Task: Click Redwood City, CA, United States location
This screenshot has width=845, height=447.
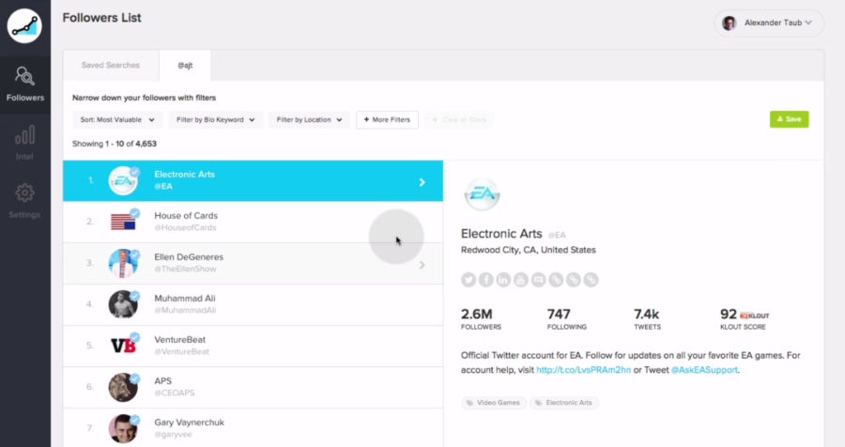Action: click(x=528, y=250)
